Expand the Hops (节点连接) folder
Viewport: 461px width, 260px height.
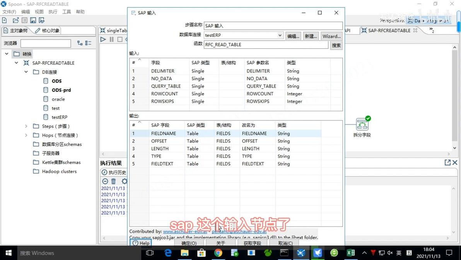pos(26,135)
